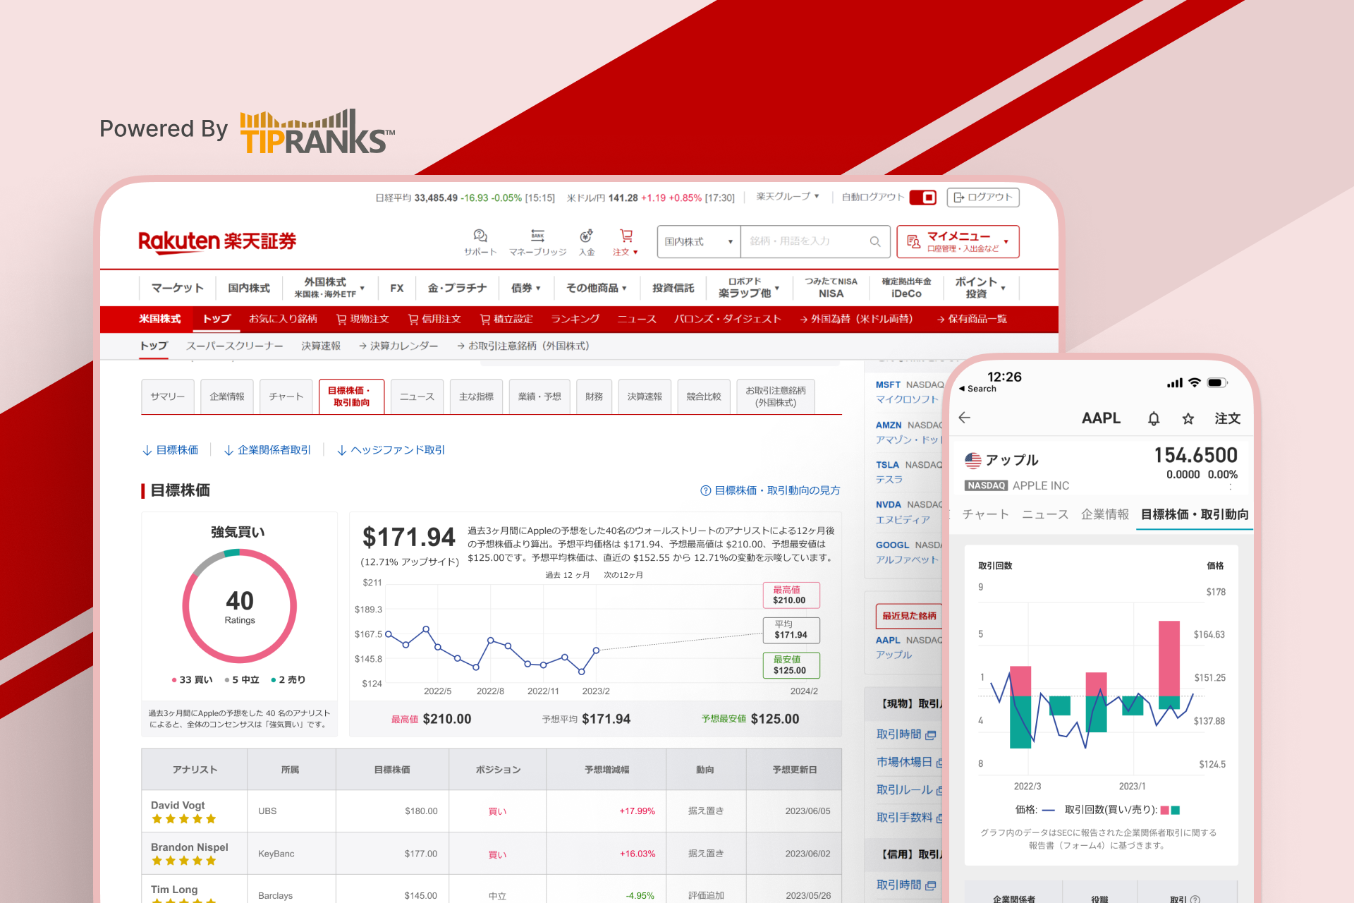Select the Super Screener sub-tab

click(234, 346)
